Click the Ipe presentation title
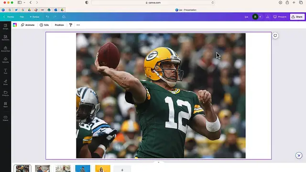 (246, 17)
